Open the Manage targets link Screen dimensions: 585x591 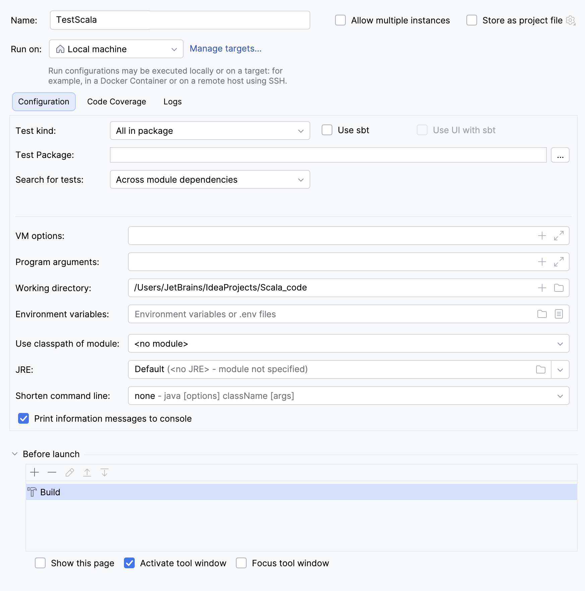225,49
